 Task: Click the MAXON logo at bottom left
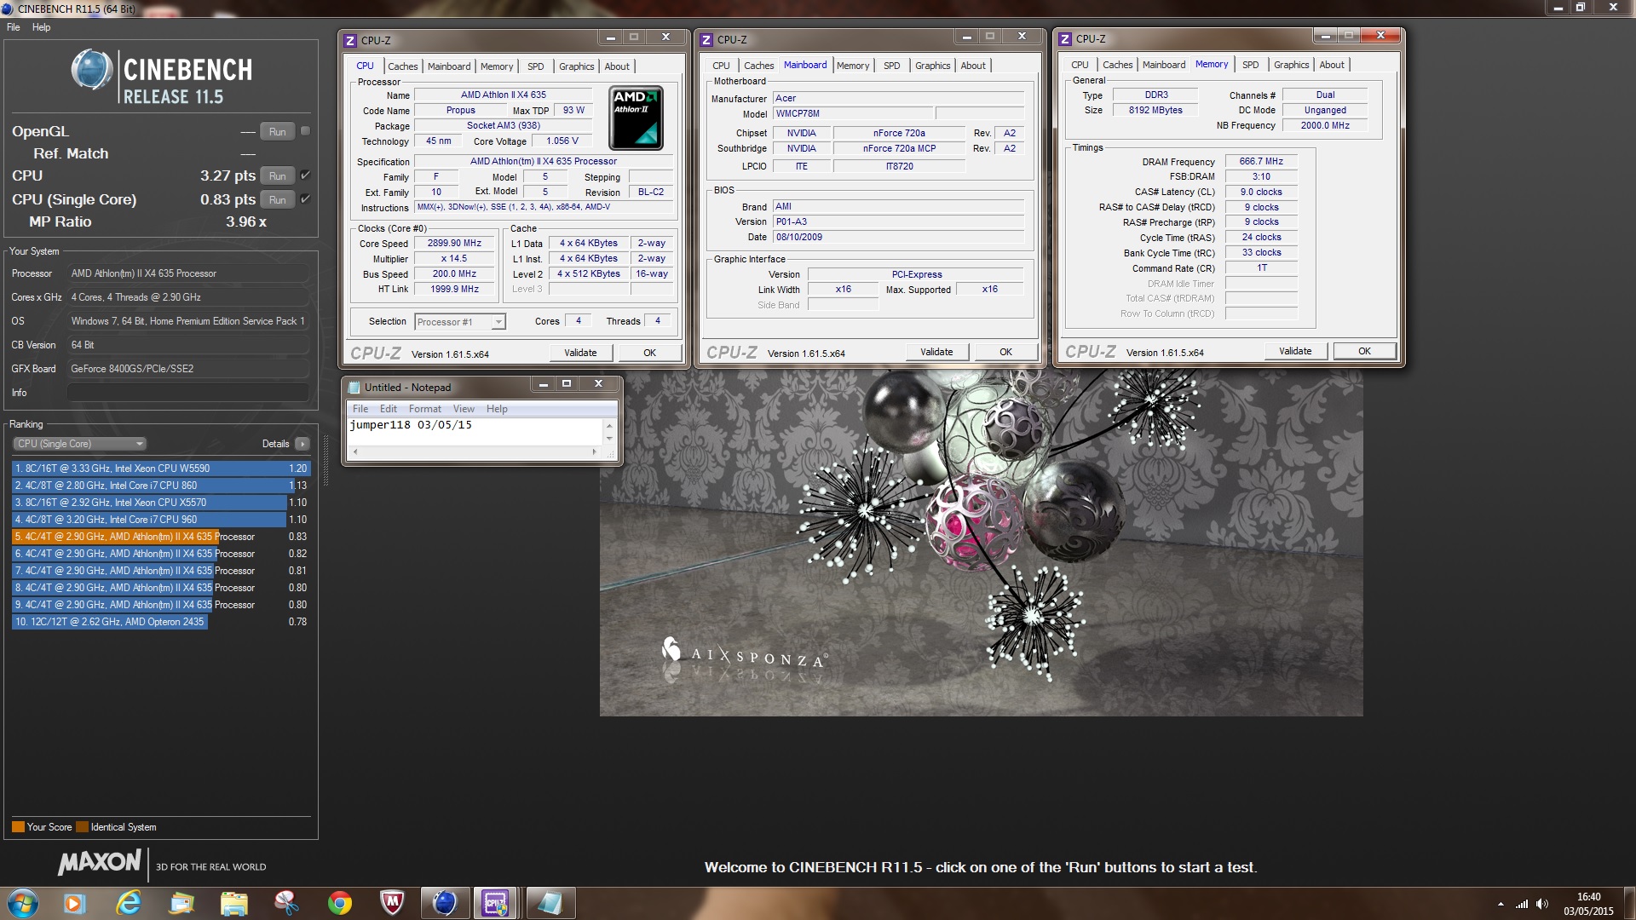(100, 862)
